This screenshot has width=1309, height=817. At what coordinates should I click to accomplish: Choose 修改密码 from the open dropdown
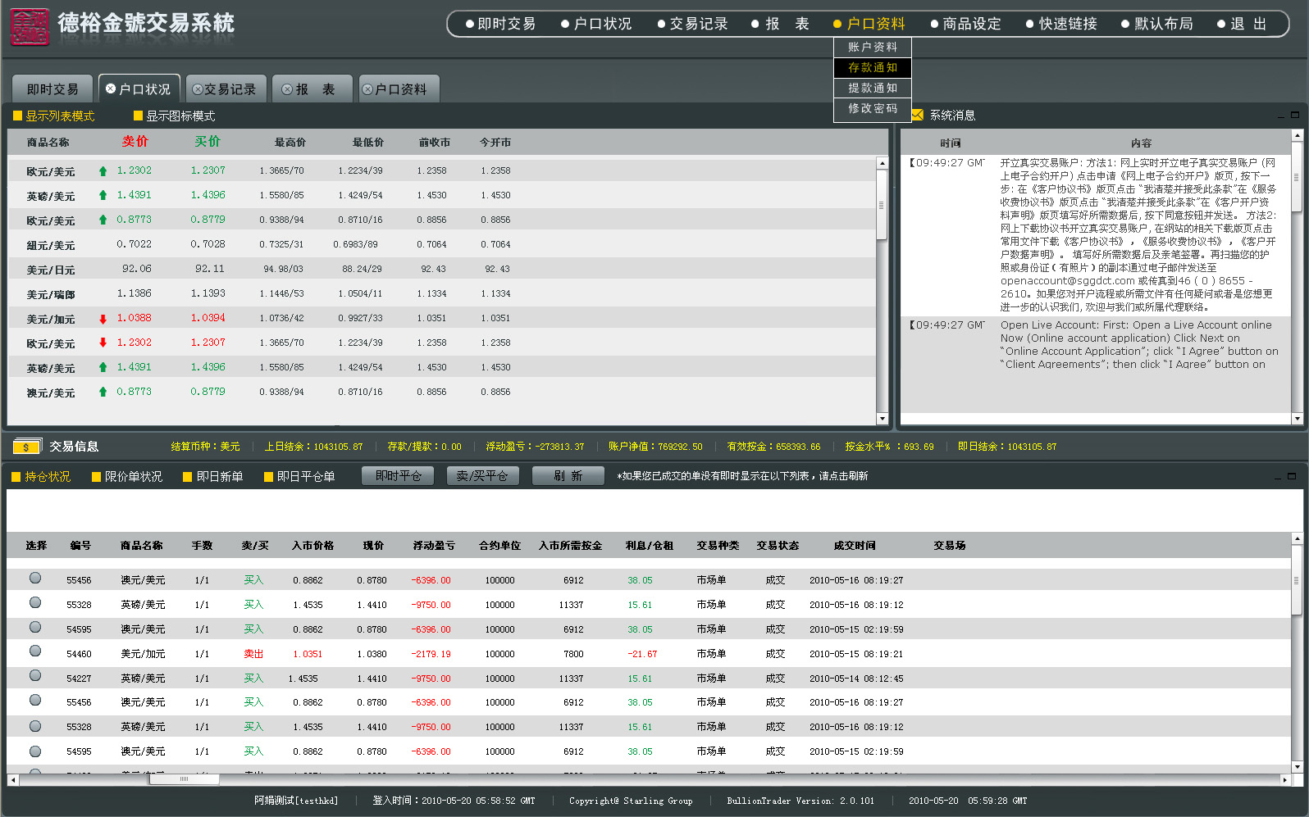point(873,108)
